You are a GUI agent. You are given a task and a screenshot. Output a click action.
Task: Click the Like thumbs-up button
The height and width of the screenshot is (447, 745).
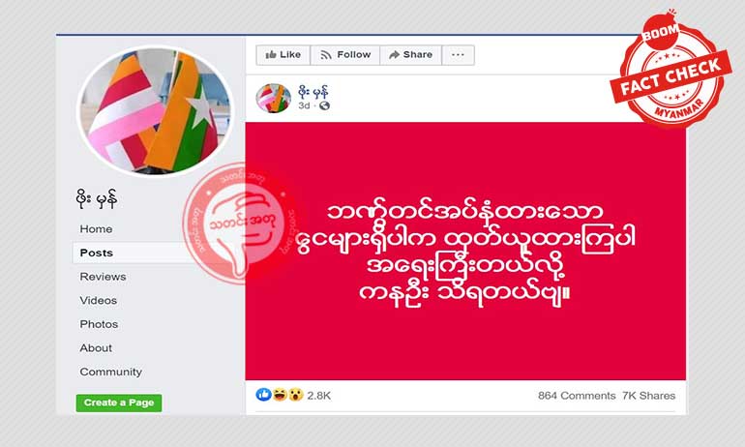[x=283, y=55]
